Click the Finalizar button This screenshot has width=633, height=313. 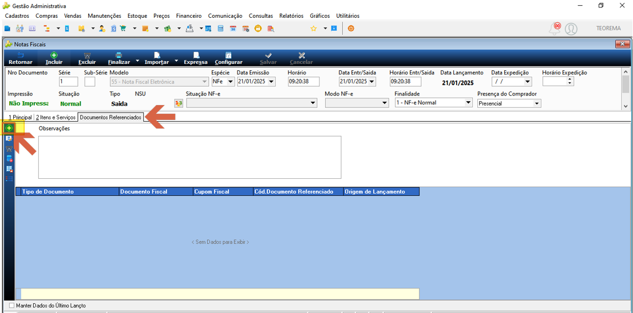pyautogui.click(x=118, y=58)
